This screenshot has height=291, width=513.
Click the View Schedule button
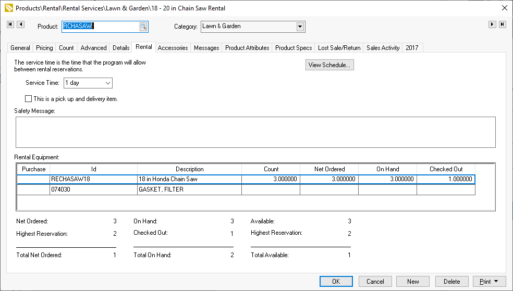329,65
